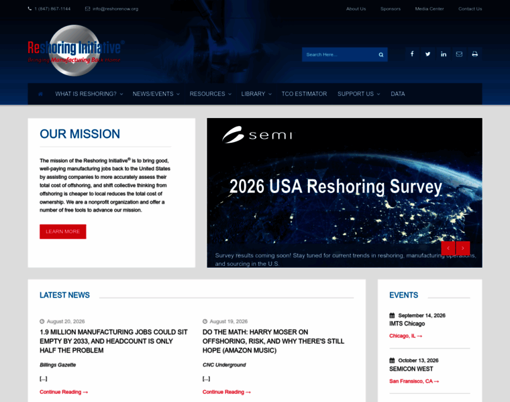Click the Our Mission heading

80,134
